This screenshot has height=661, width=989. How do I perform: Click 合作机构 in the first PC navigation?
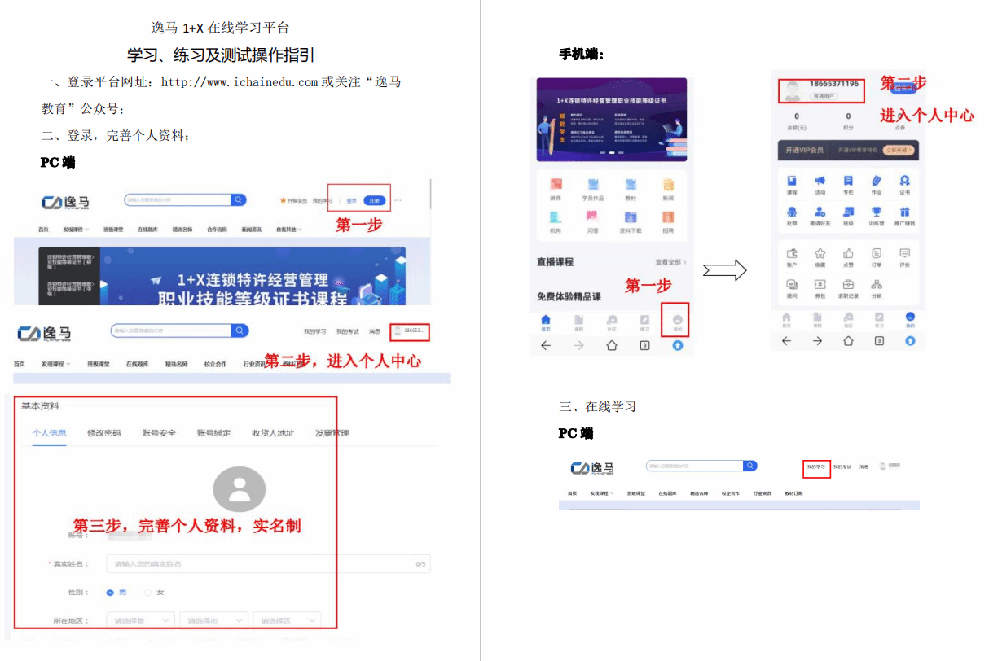click(x=218, y=230)
